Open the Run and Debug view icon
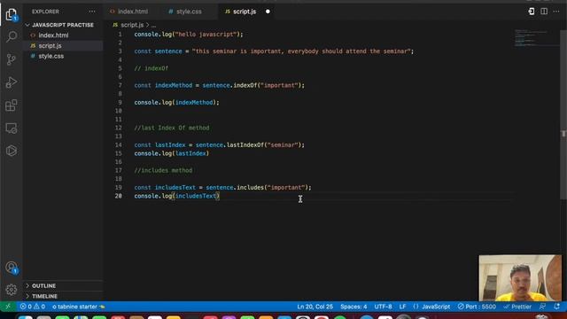The image size is (567, 319). [12, 82]
